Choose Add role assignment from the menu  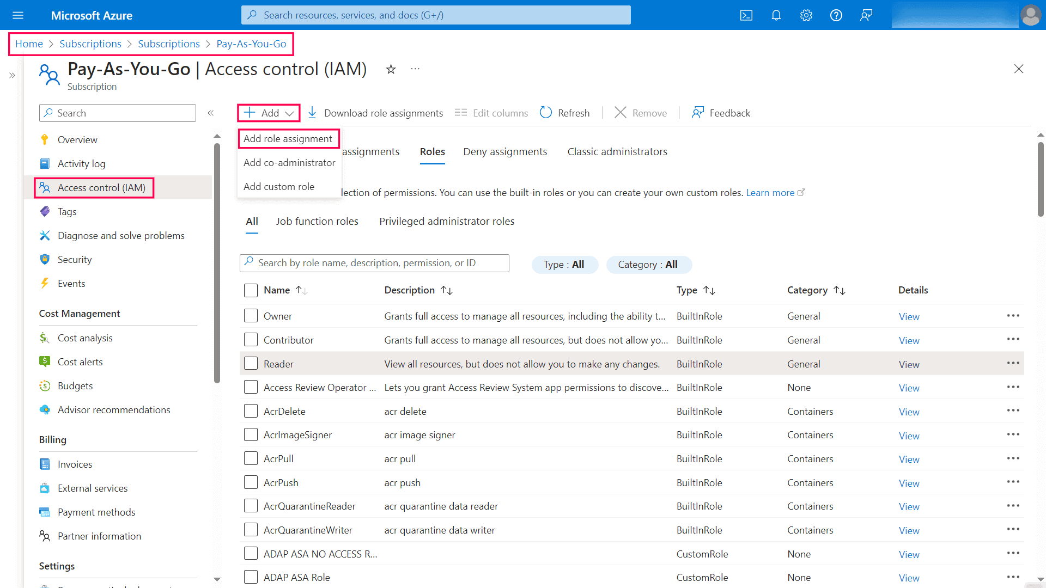(289, 138)
